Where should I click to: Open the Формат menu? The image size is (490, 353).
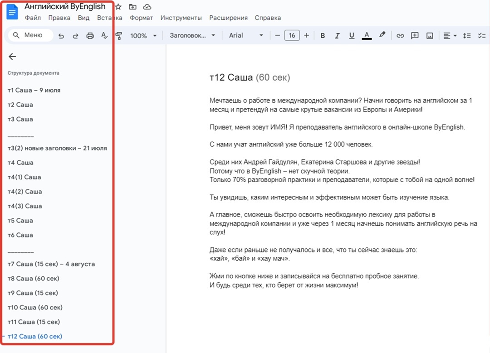pos(141,18)
